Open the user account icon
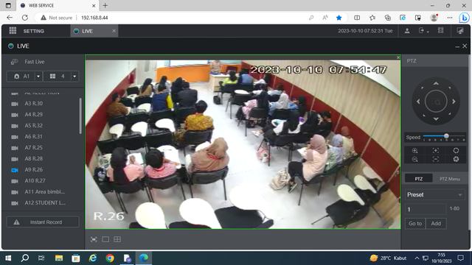 [x=407, y=31]
